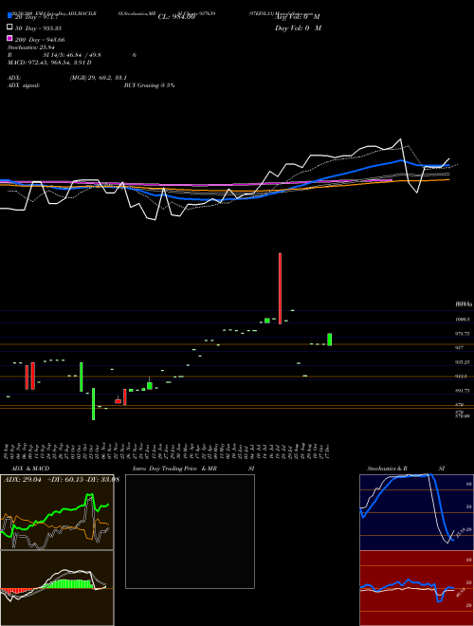
Task: Click the 'ADX: 29.04 +DY: 60.15 -DY: 33.08' readout
Action: 61,480
